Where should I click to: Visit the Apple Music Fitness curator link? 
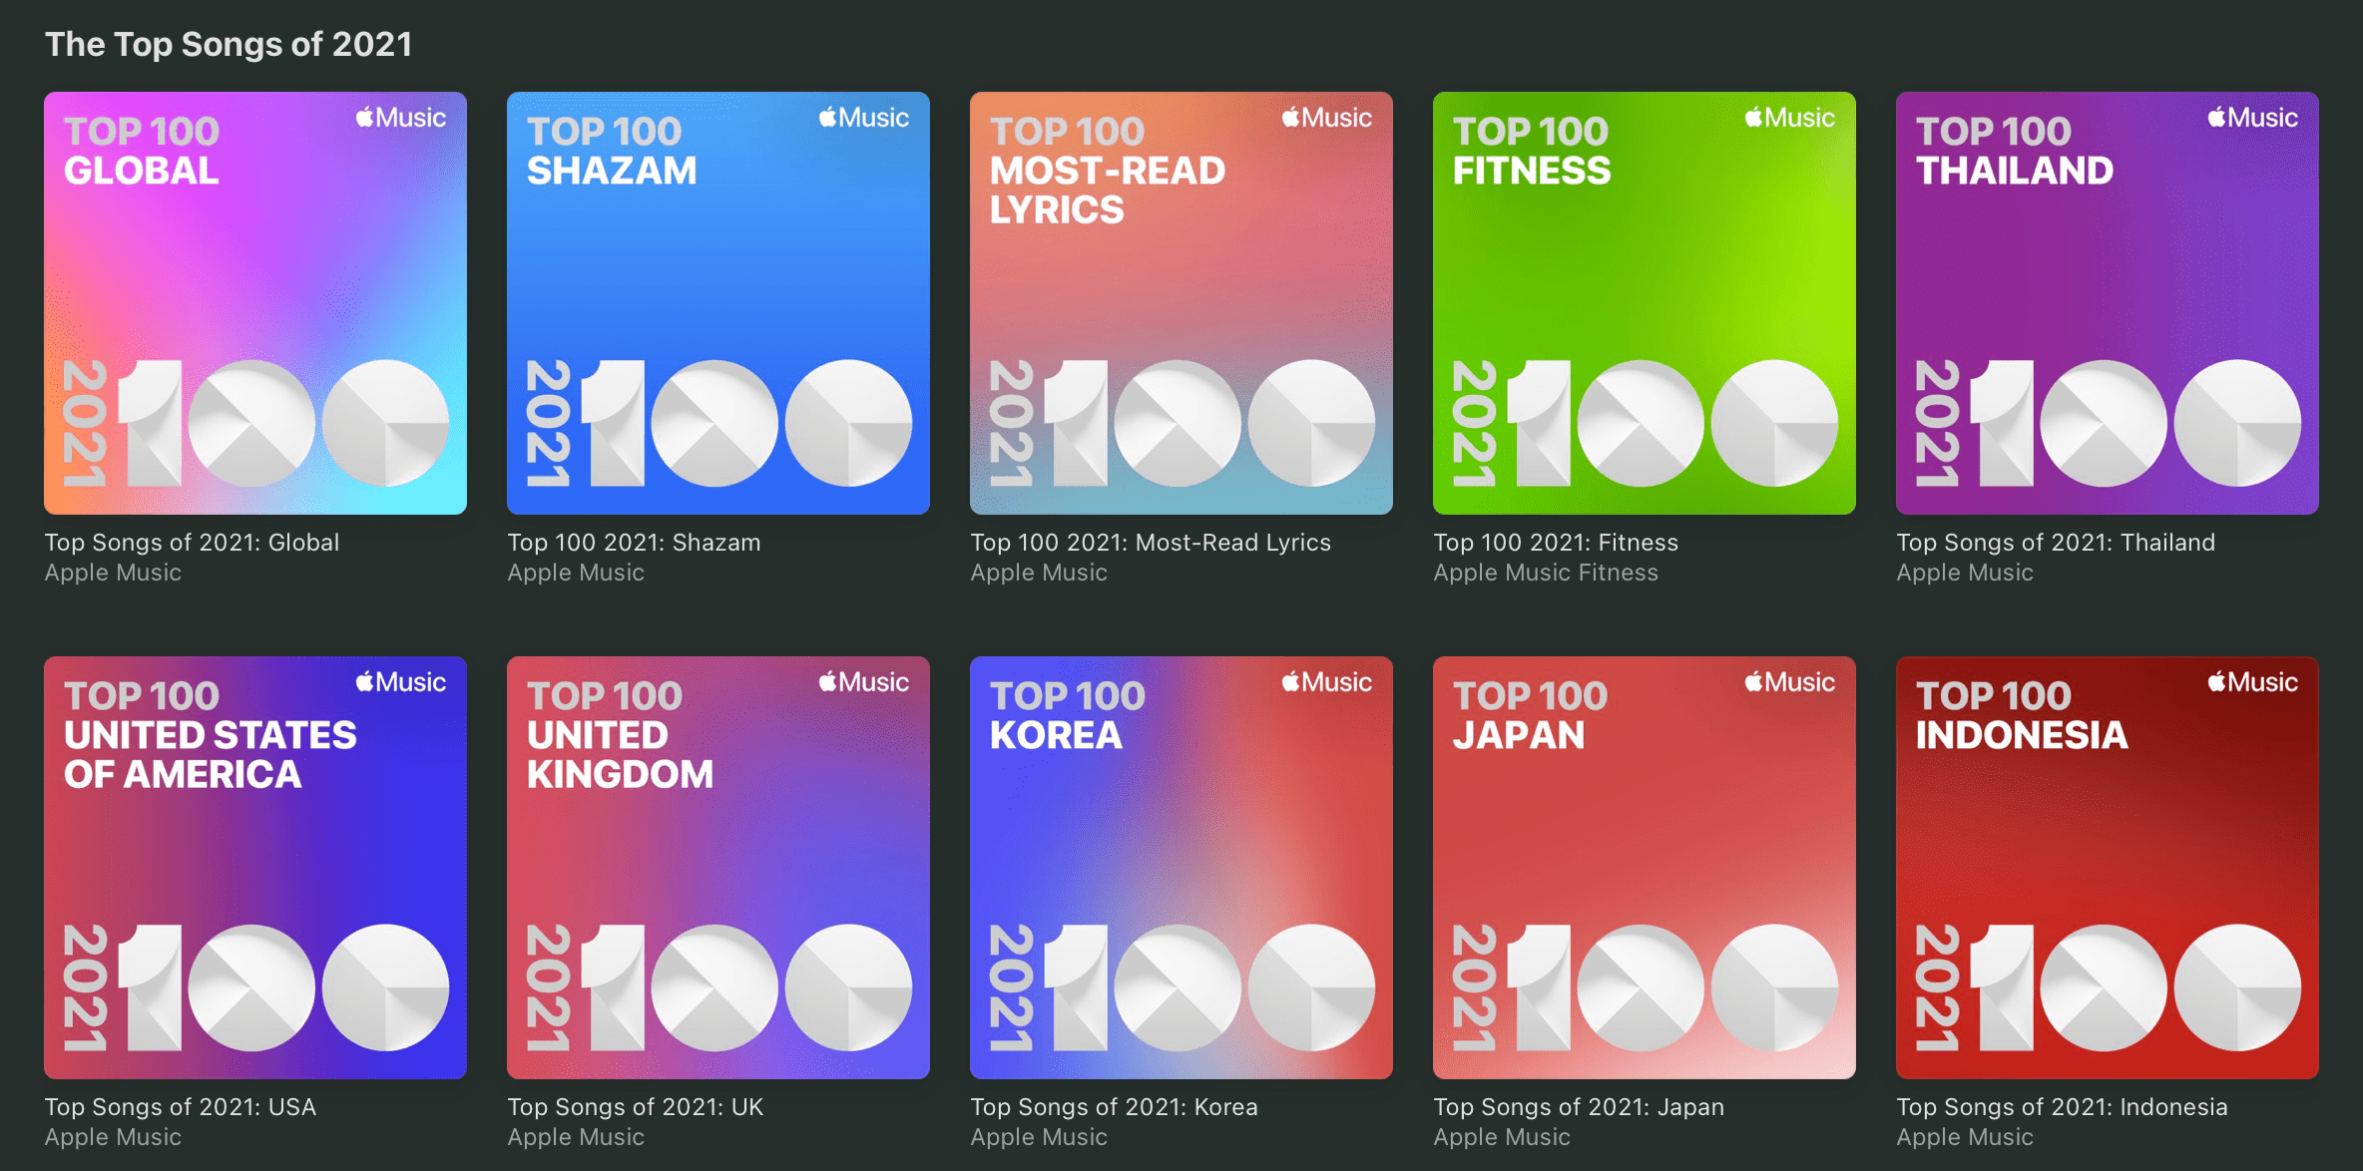pyautogui.click(x=1546, y=573)
